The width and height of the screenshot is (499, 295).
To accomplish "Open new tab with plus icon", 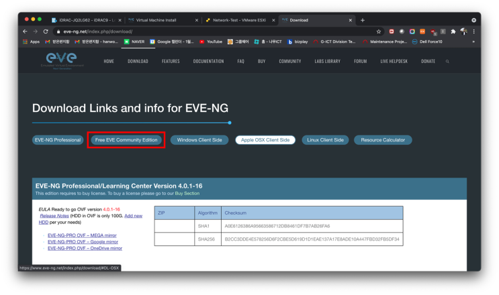I will click(x=363, y=20).
